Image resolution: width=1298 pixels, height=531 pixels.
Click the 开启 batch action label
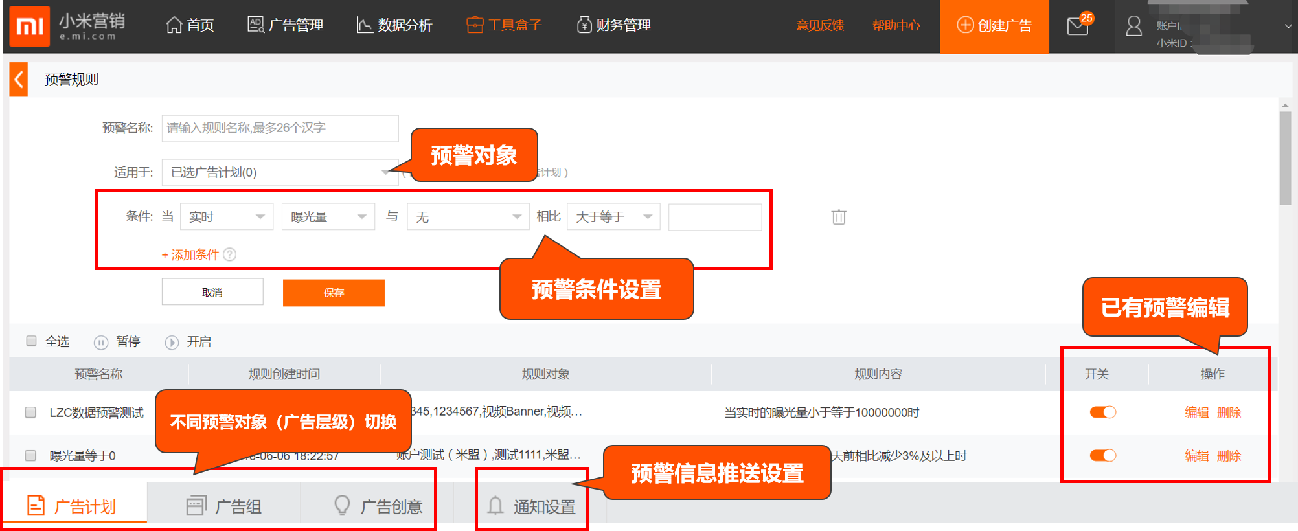pyautogui.click(x=199, y=341)
